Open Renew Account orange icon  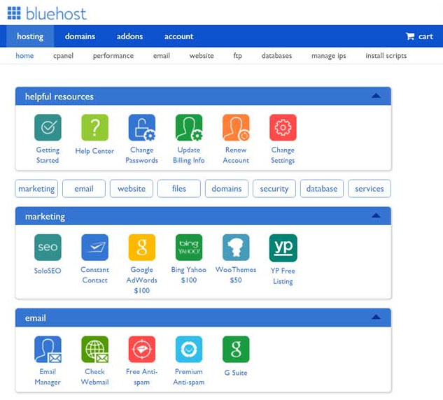tap(236, 127)
